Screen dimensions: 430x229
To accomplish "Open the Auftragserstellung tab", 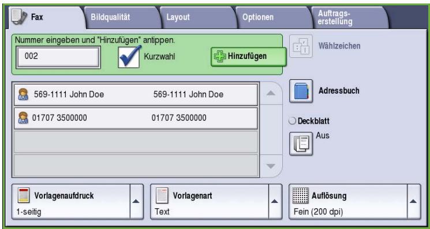I will click(350, 17).
